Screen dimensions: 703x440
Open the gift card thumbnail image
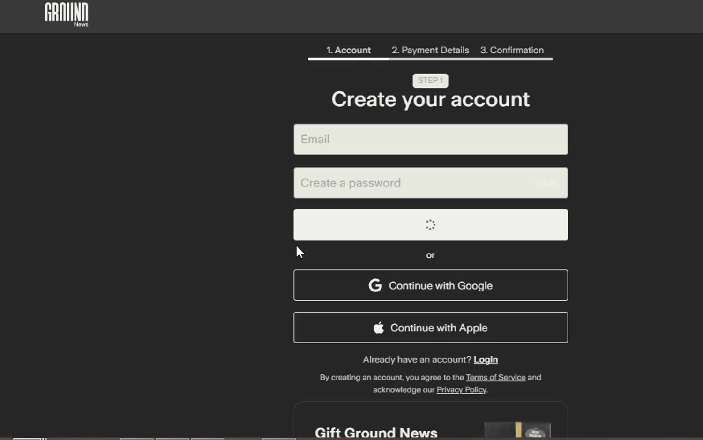click(517, 430)
